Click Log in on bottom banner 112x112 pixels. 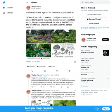pyautogui.click(x=97, y=109)
